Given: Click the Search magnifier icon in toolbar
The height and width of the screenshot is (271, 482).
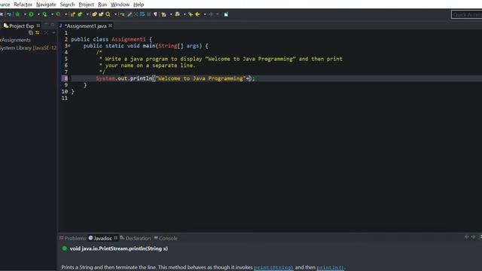Looking at the screenshot, I should point(108,14).
